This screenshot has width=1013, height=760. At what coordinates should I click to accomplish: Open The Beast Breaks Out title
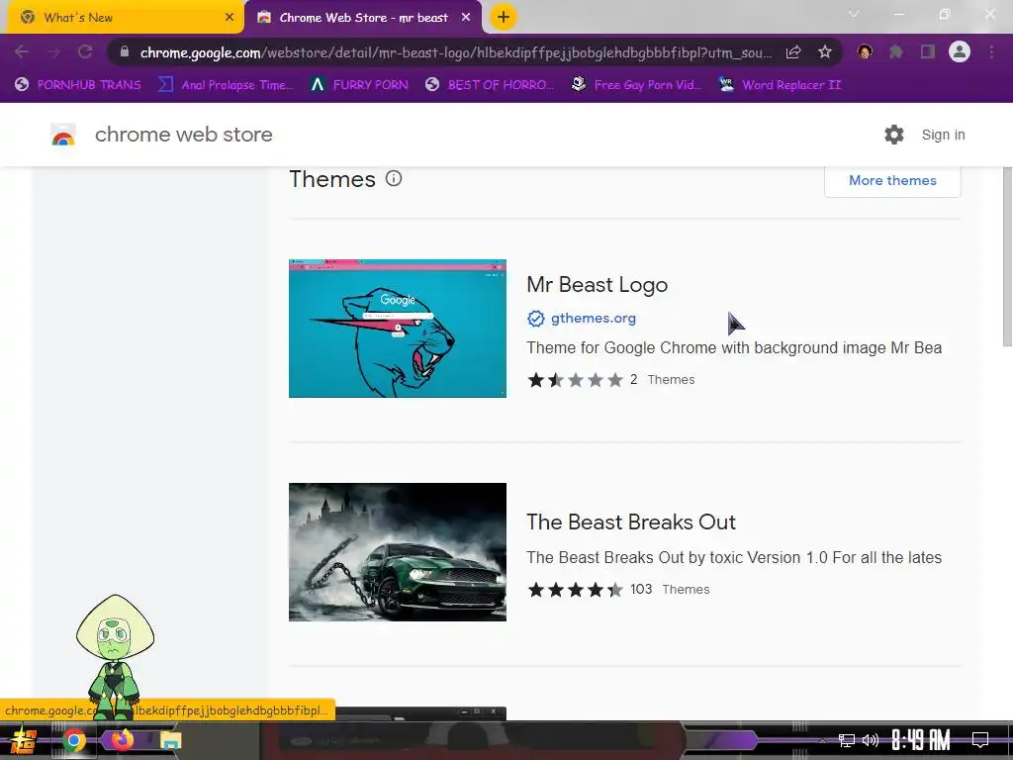coord(630,522)
